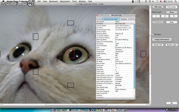Image resolution: width=179 pixels, height=112 pixels.
Task: Go to the Next image
Action: point(171,22)
